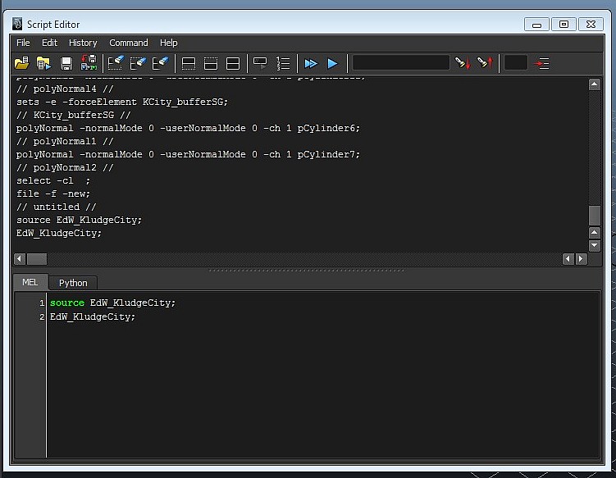Click history scrollbar up arrow at top

coord(595,84)
